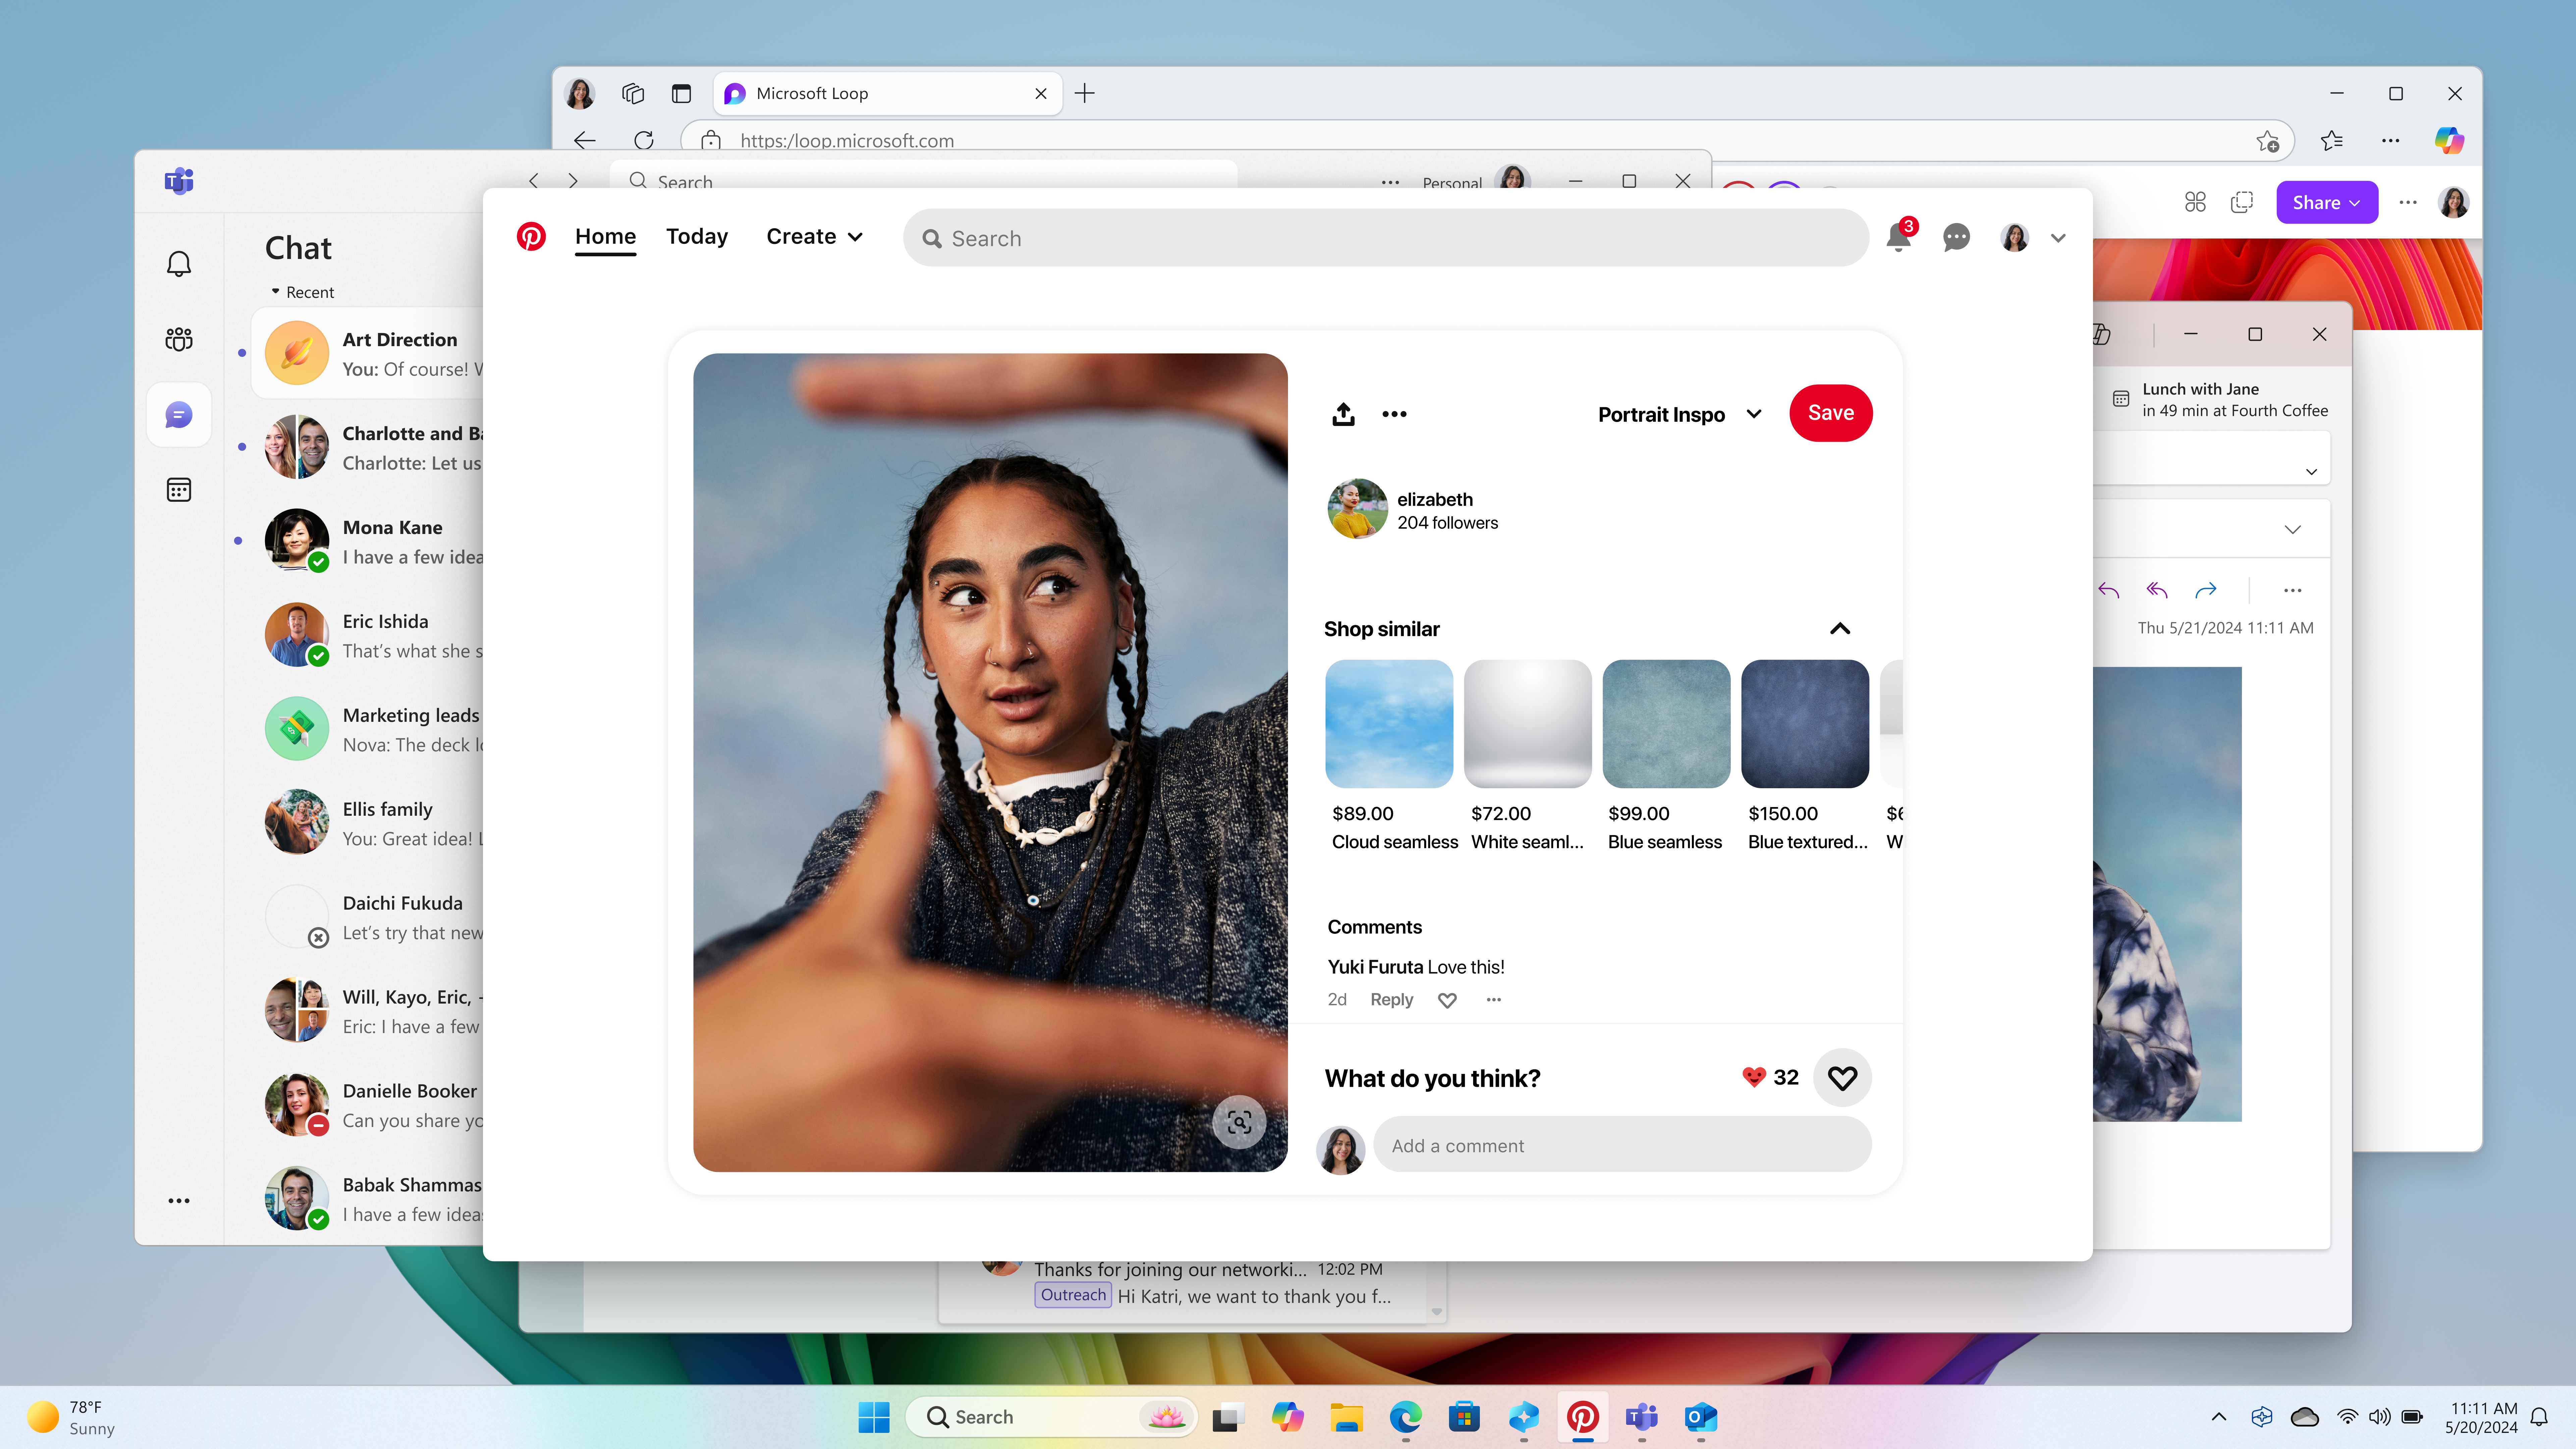Show hidden system tray icons
Image resolution: width=2576 pixels, height=1449 pixels.
pyautogui.click(x=2219, y=1417)
